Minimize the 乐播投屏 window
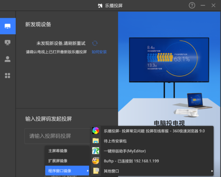Viewport: 221px width, 177px height. pos(203,5)
